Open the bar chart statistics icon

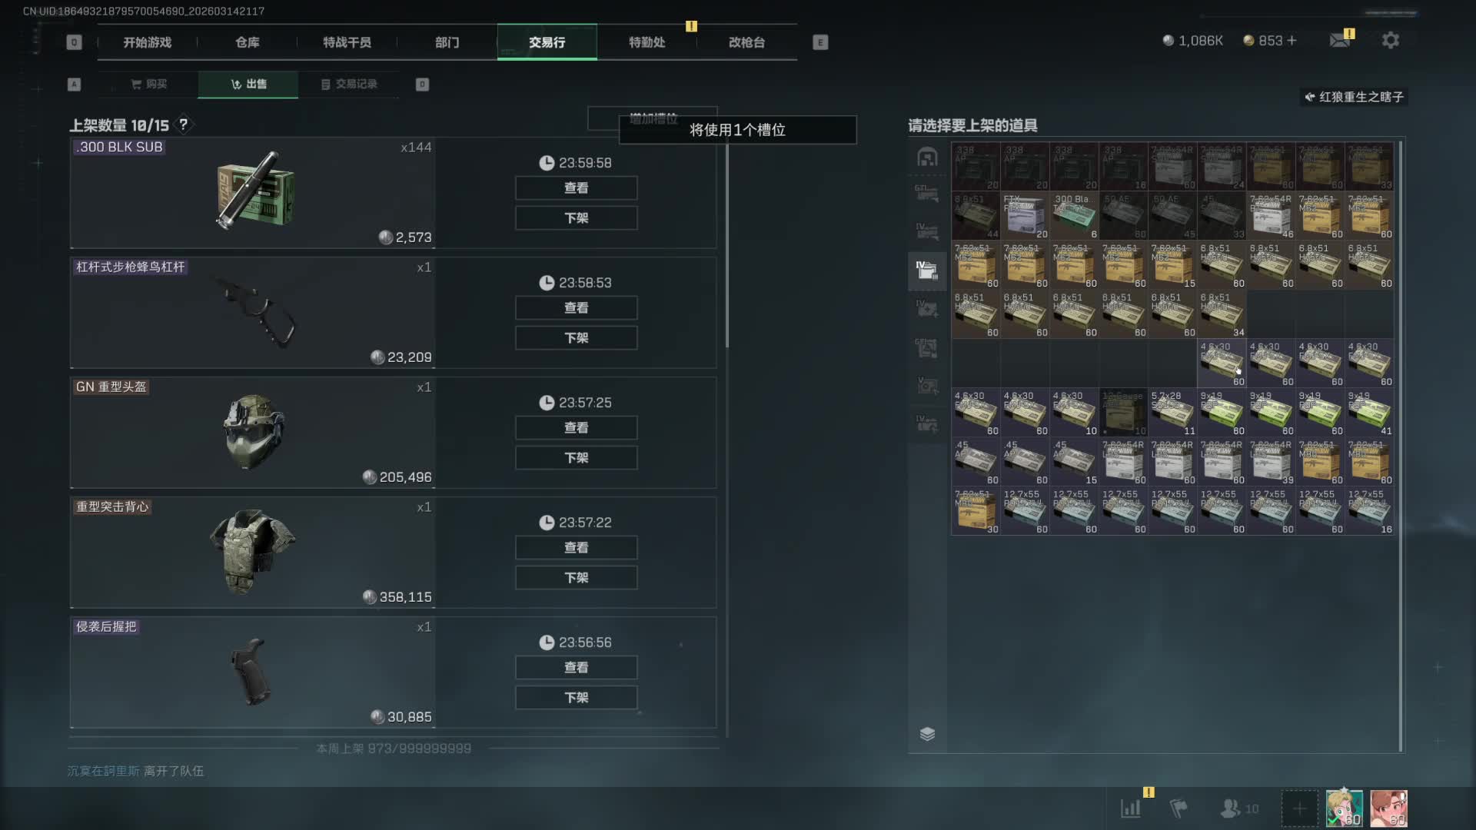tap(1131, 808)
